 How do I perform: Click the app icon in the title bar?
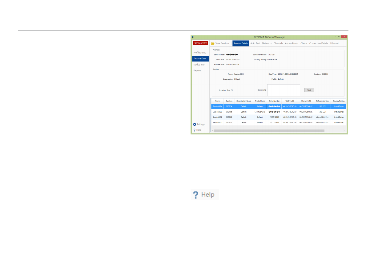click(x=193, y=37)
